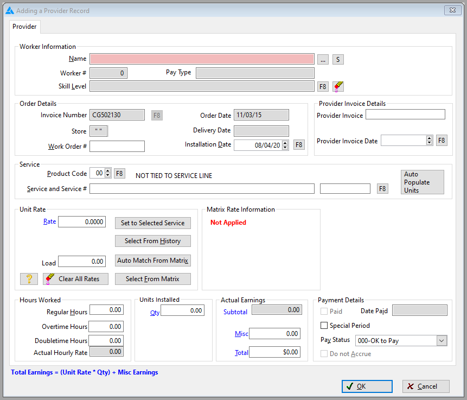Click the Units Installed Qty field
The width and height of the screenshot is (467, 400).
183,310
